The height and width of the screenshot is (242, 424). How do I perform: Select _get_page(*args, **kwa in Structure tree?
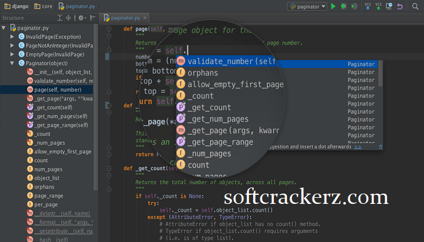pyautogui.click(x=60, y=99)
